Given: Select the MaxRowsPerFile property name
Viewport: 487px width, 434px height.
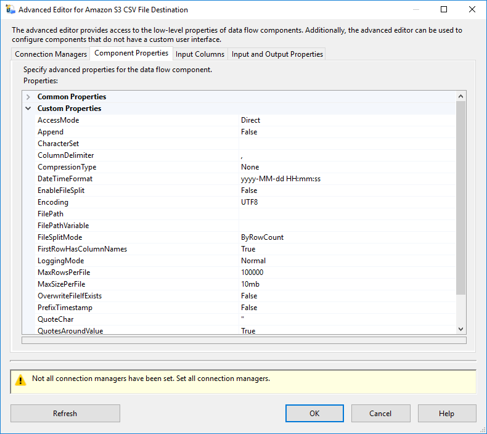Looking at the screenshot, I should pyautogui.click(x=63, y=272).
